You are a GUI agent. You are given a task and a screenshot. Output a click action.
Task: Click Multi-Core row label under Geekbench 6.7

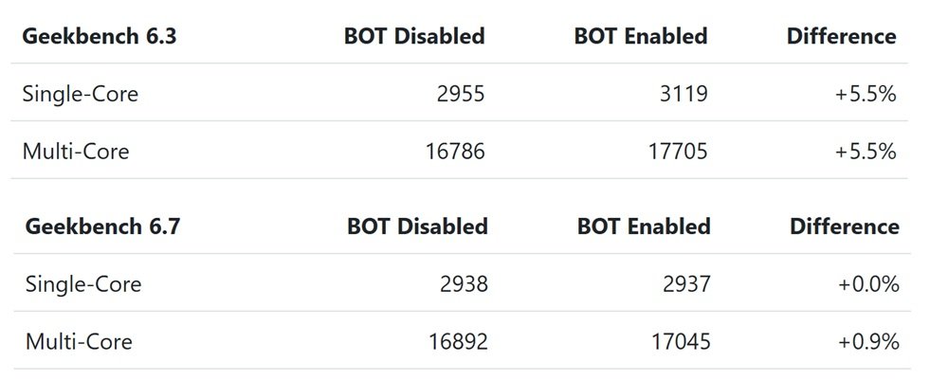click(79, 341)
